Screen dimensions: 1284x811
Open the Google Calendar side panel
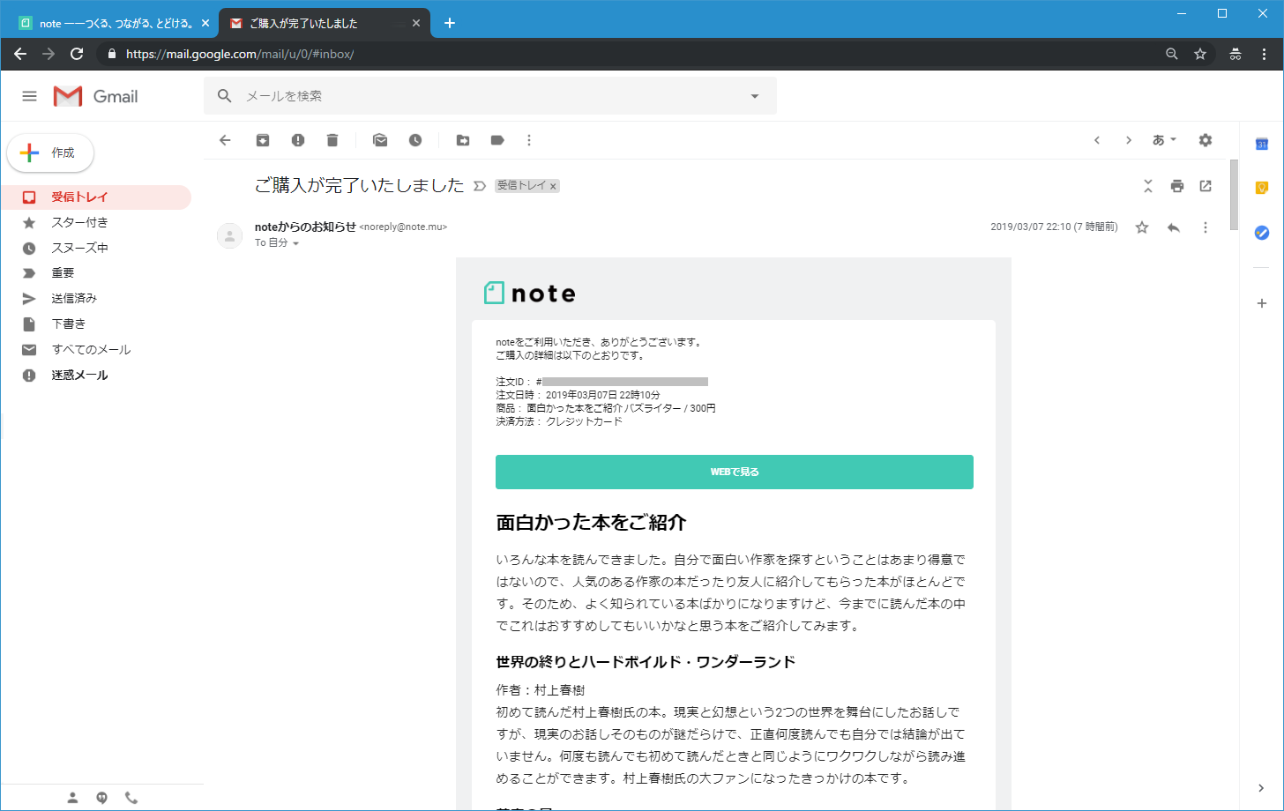click(x=1262, y=144)
